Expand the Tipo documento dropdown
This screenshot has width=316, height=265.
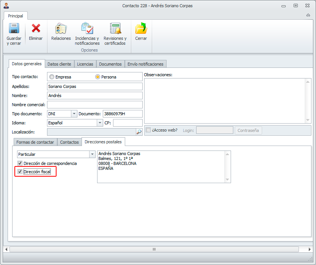[x=74, y=114]
